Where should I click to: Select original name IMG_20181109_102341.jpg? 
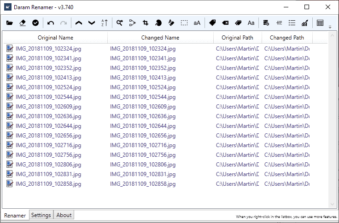pos(48,58)
